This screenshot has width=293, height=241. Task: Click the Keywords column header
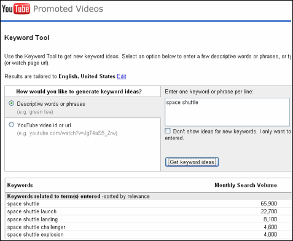pos(20,185)
